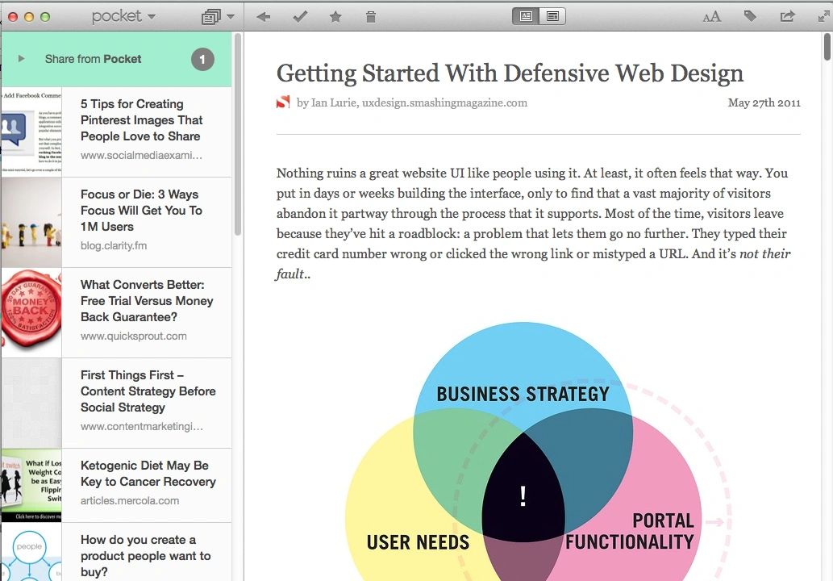833x581 pixels.
Task: Click the uxdesign.smashingmagazine.com source link
Action: click(444, 102)
